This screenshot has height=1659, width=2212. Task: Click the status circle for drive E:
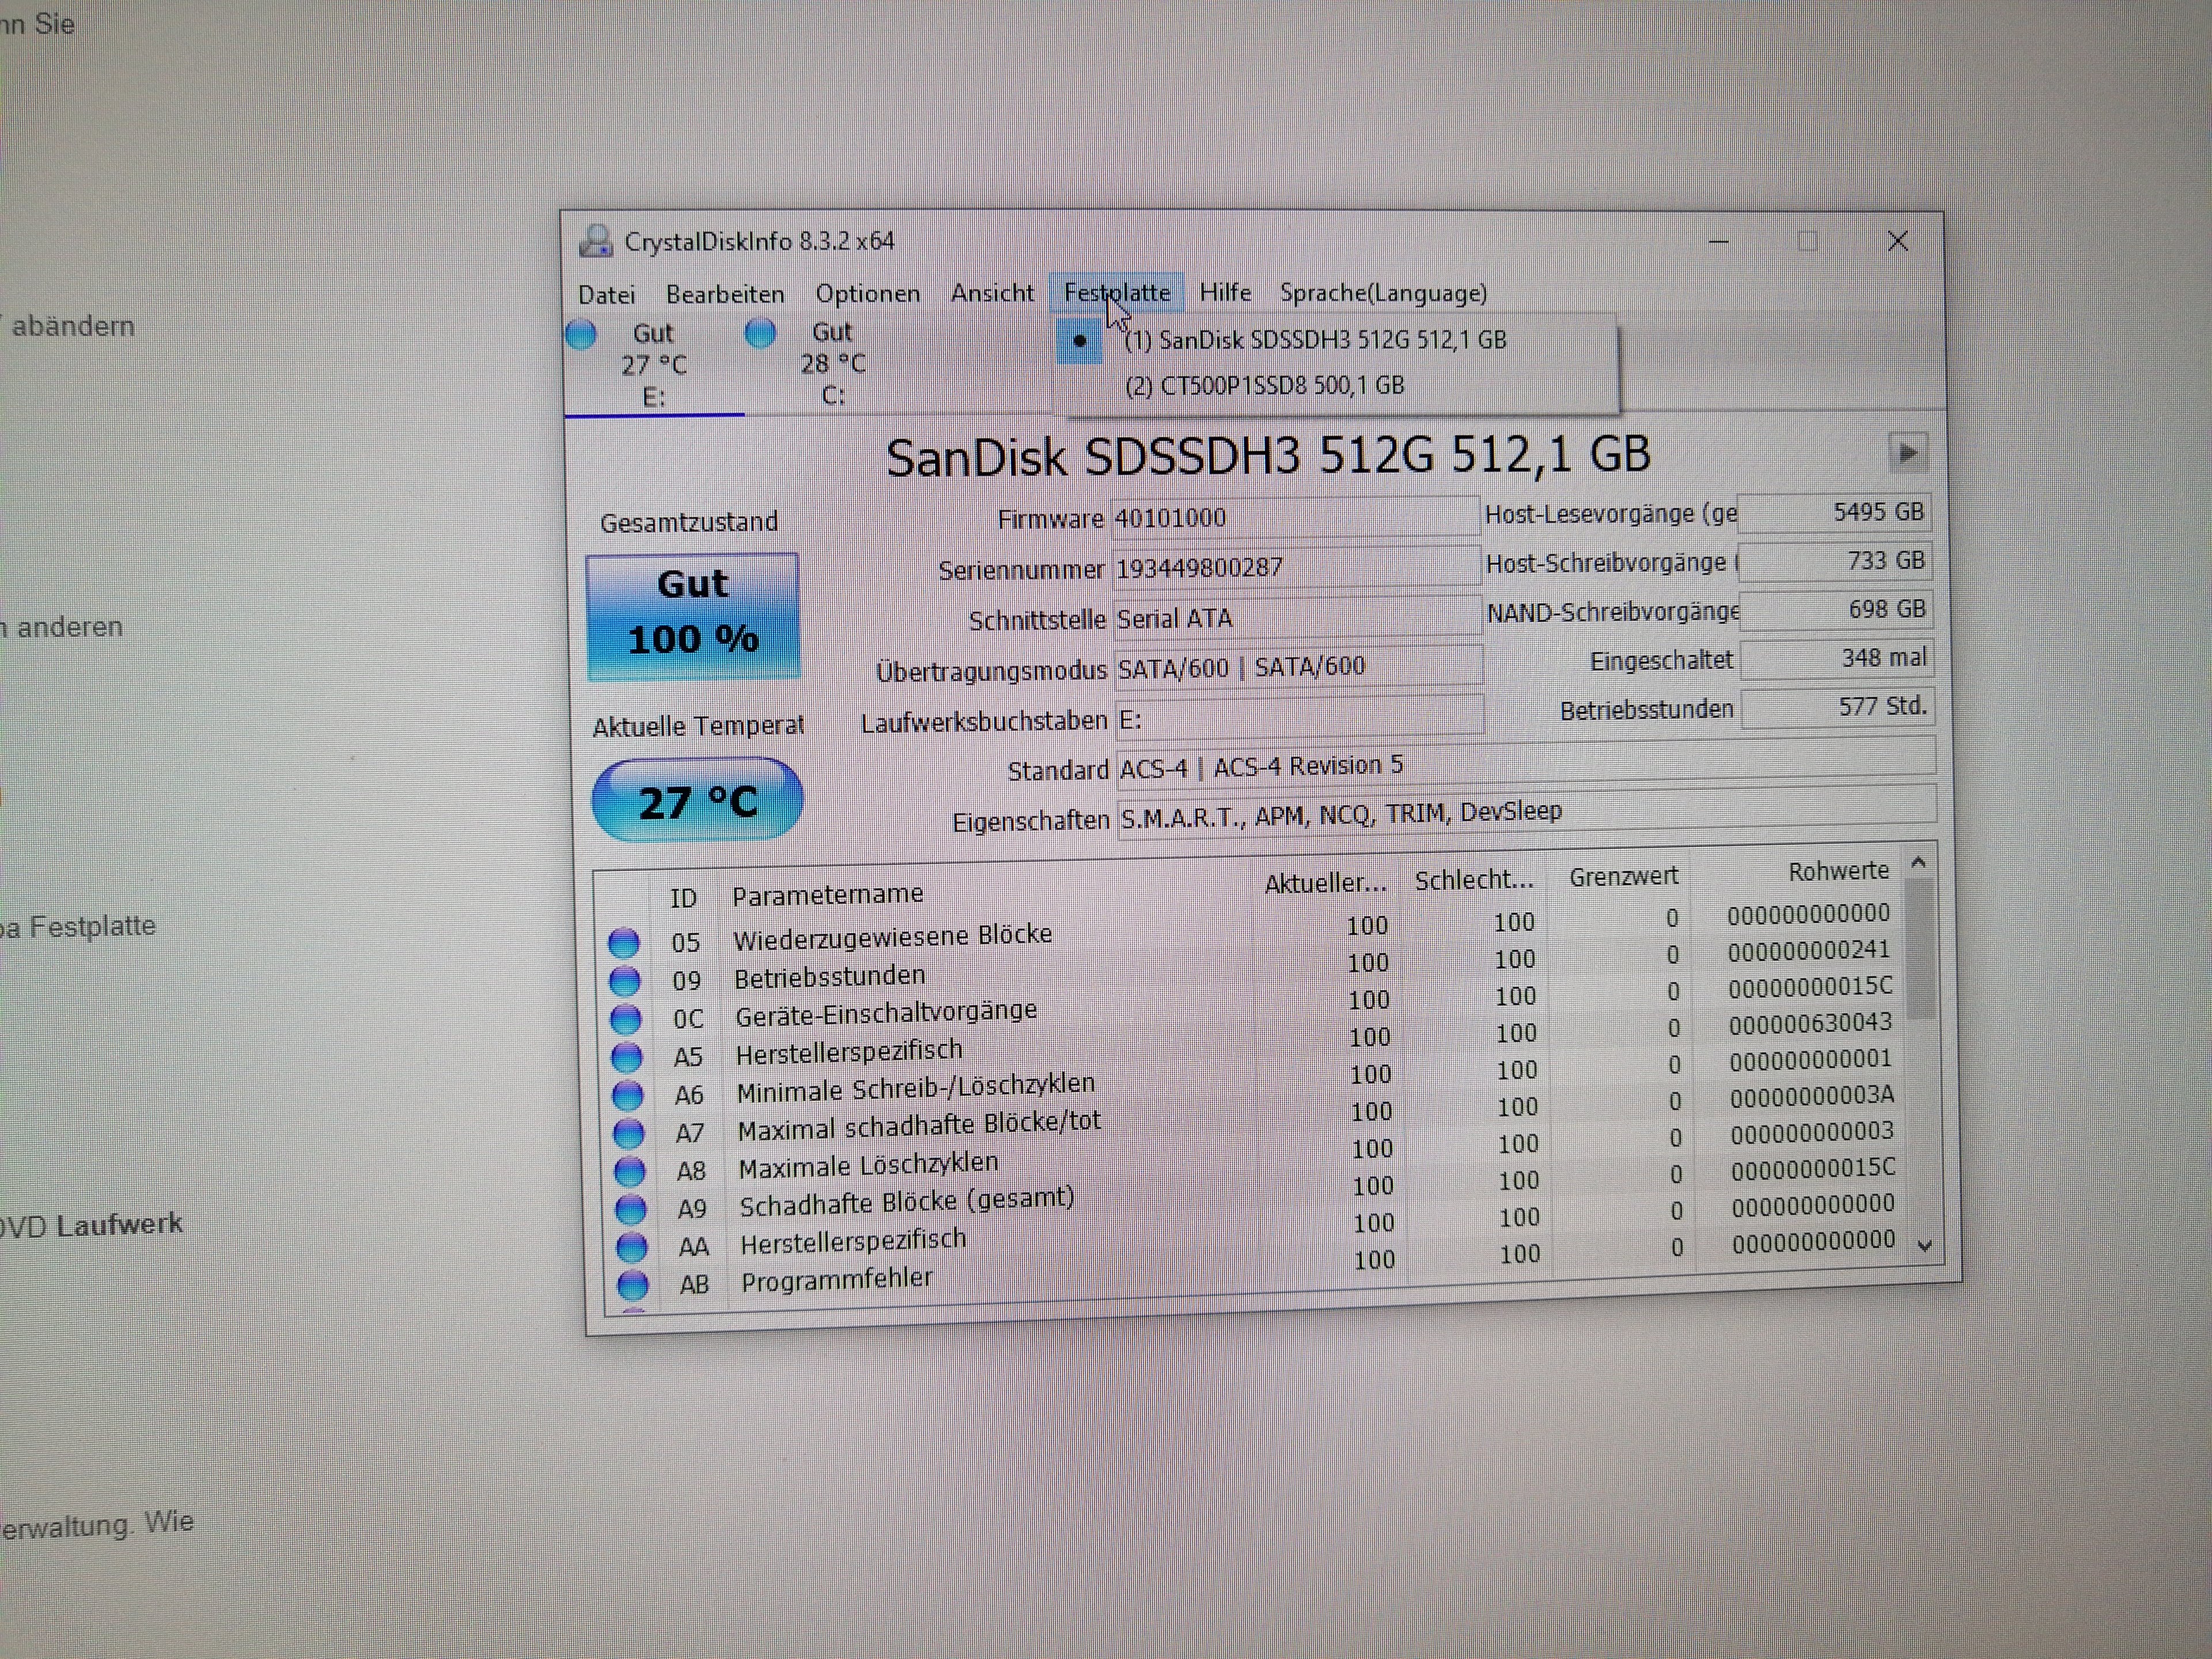click(581, 333)
